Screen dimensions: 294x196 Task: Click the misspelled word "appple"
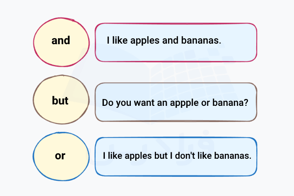click(177, 103)
